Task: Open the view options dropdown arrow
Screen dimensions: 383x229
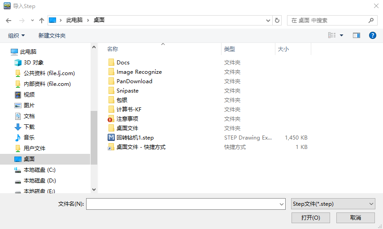Action: pyautogui.click(x=341, y=35)
